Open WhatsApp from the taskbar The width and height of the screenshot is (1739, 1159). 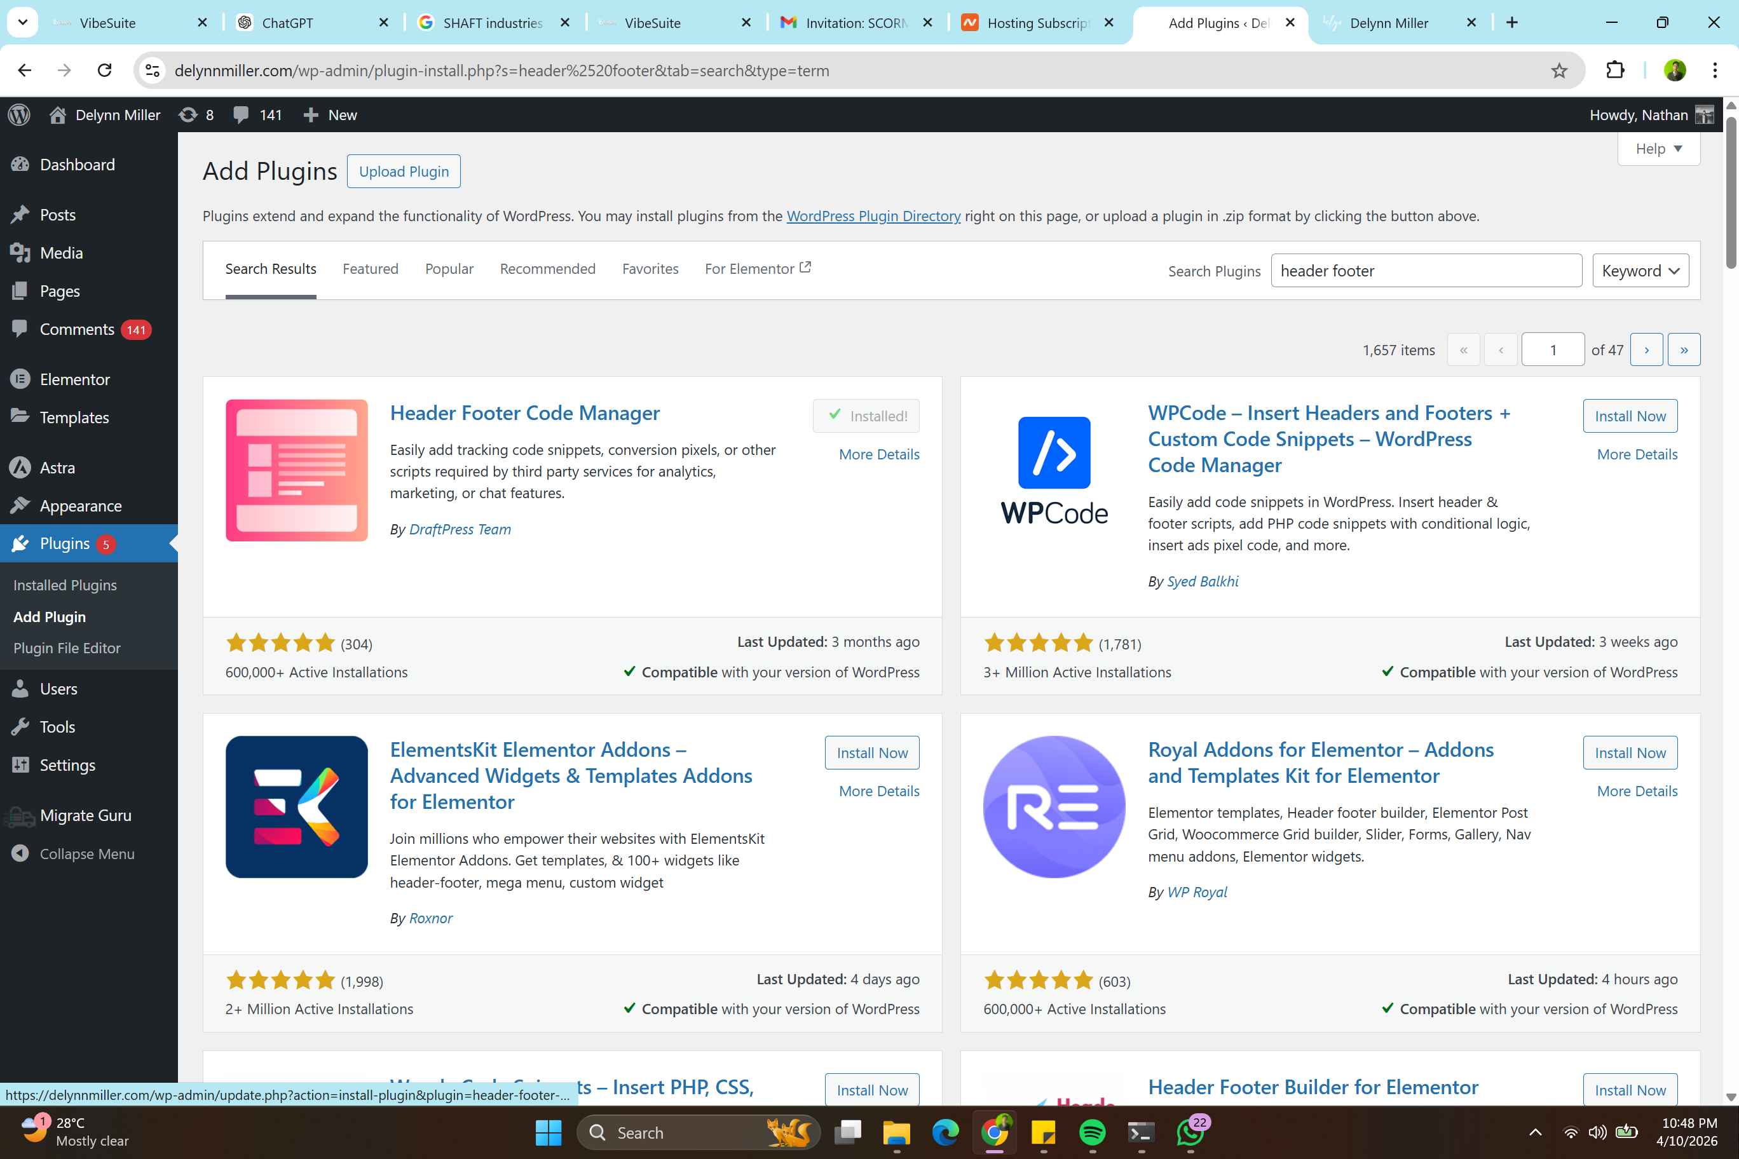[x=1190, y=1132]
